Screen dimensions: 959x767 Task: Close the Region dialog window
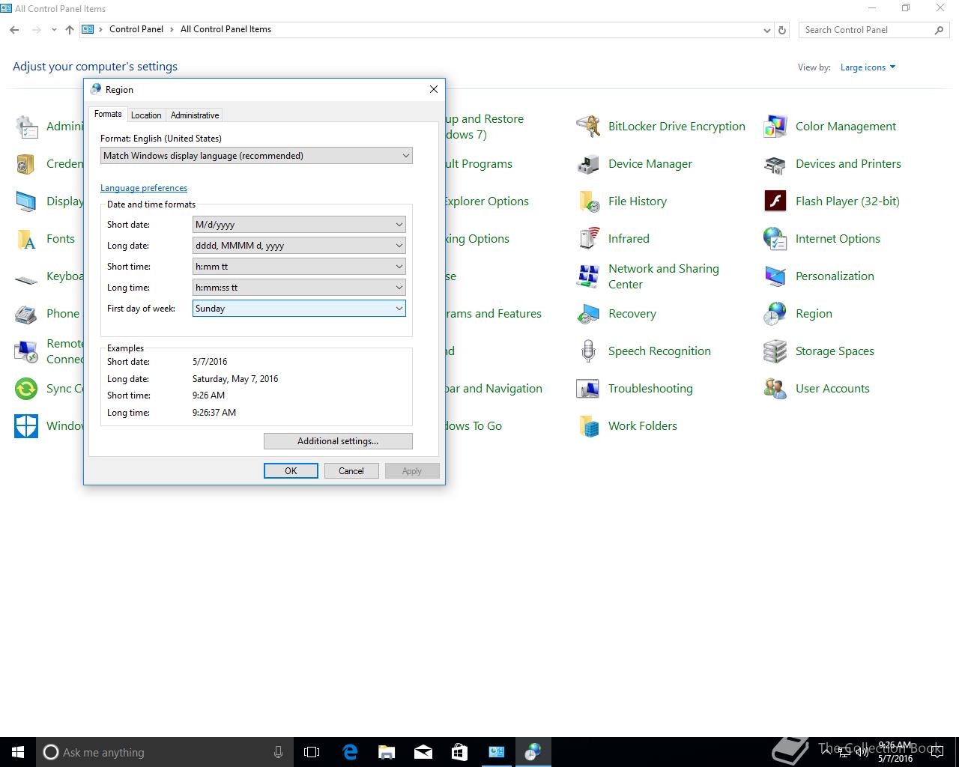(x=433, y=89)
